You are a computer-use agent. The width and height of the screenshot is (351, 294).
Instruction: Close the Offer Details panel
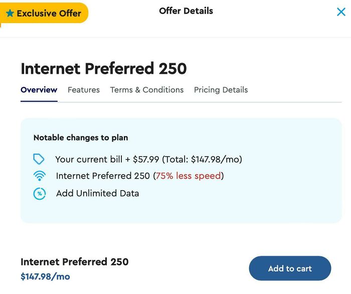pyautogui.click(x=341, y=12)
